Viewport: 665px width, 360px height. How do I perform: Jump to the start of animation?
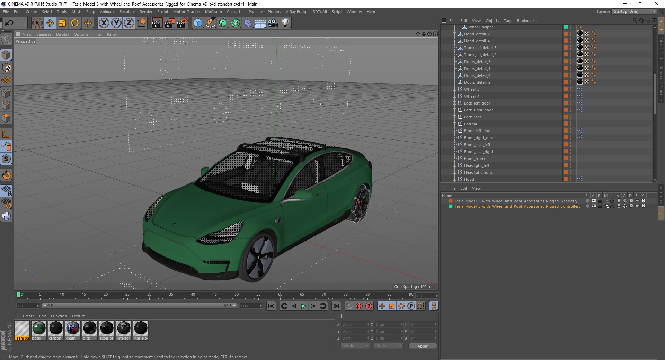point(271,306)
